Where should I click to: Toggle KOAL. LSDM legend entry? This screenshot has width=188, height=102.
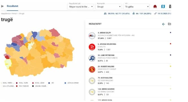pyautogui.click(x=38, y=83)
